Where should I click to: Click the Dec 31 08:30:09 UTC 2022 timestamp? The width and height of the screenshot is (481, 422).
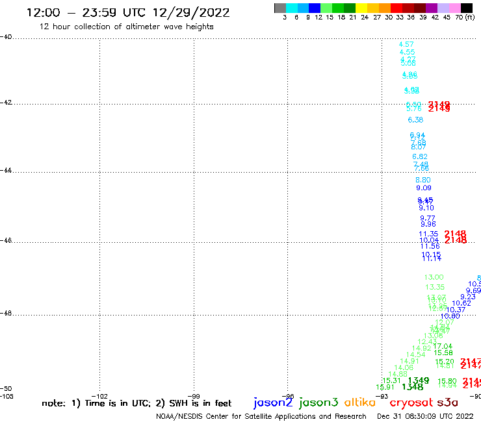(x=425, y=416)
